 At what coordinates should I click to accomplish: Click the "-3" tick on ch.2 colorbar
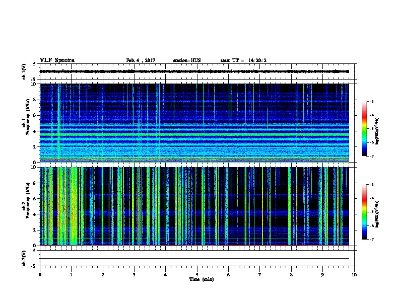click(x=371, y=185)
